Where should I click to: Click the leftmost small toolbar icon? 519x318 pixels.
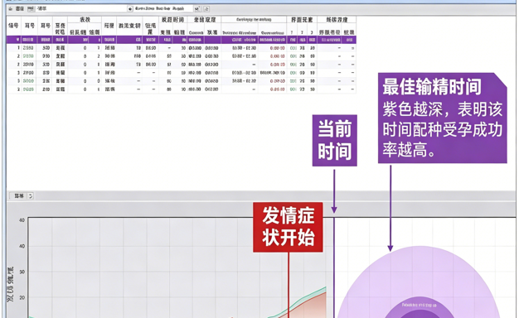click(x=10, y=9)
